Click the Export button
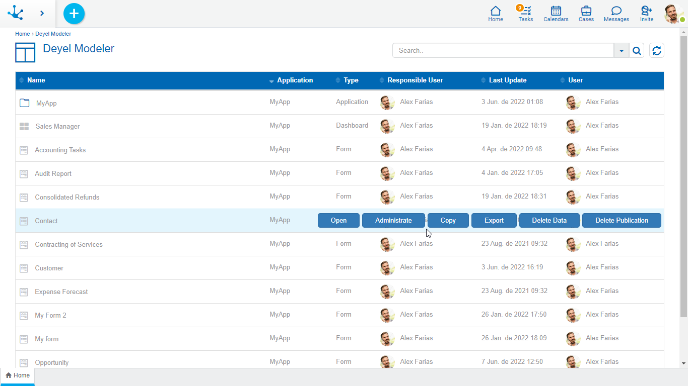The image size is (688, 386). tap(494, 220)
